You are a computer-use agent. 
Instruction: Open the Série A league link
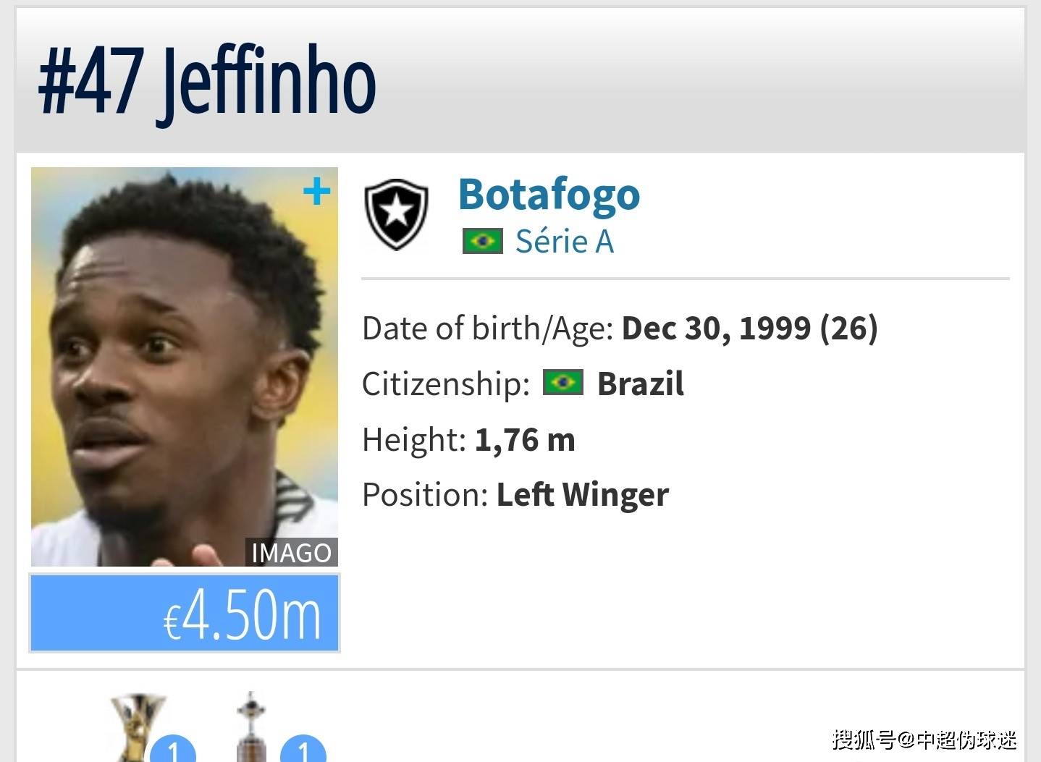565,241
